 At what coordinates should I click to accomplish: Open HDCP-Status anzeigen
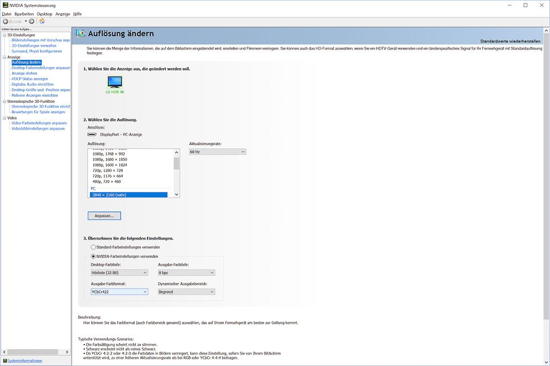(30, 79)
